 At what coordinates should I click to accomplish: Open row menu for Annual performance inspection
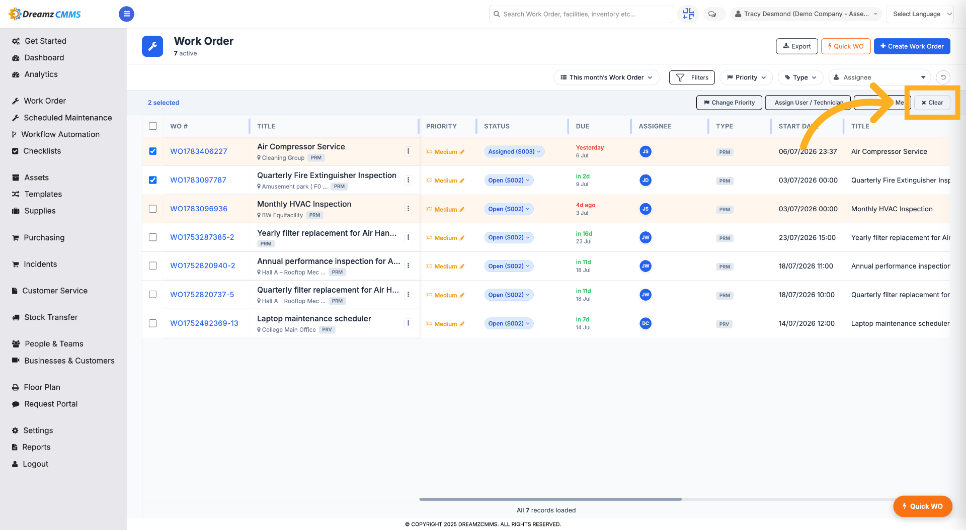[x=408, y=266]
